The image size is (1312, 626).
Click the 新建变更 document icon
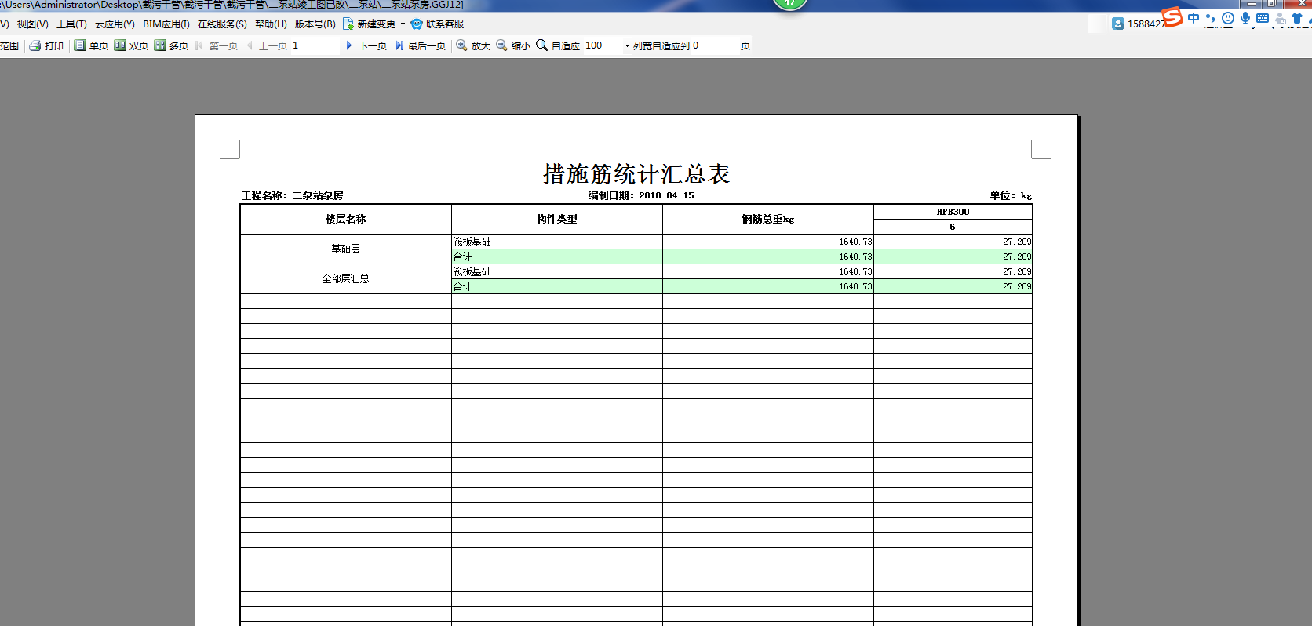[x=348, y=24]
